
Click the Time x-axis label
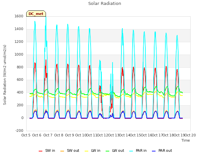point(185,140)
